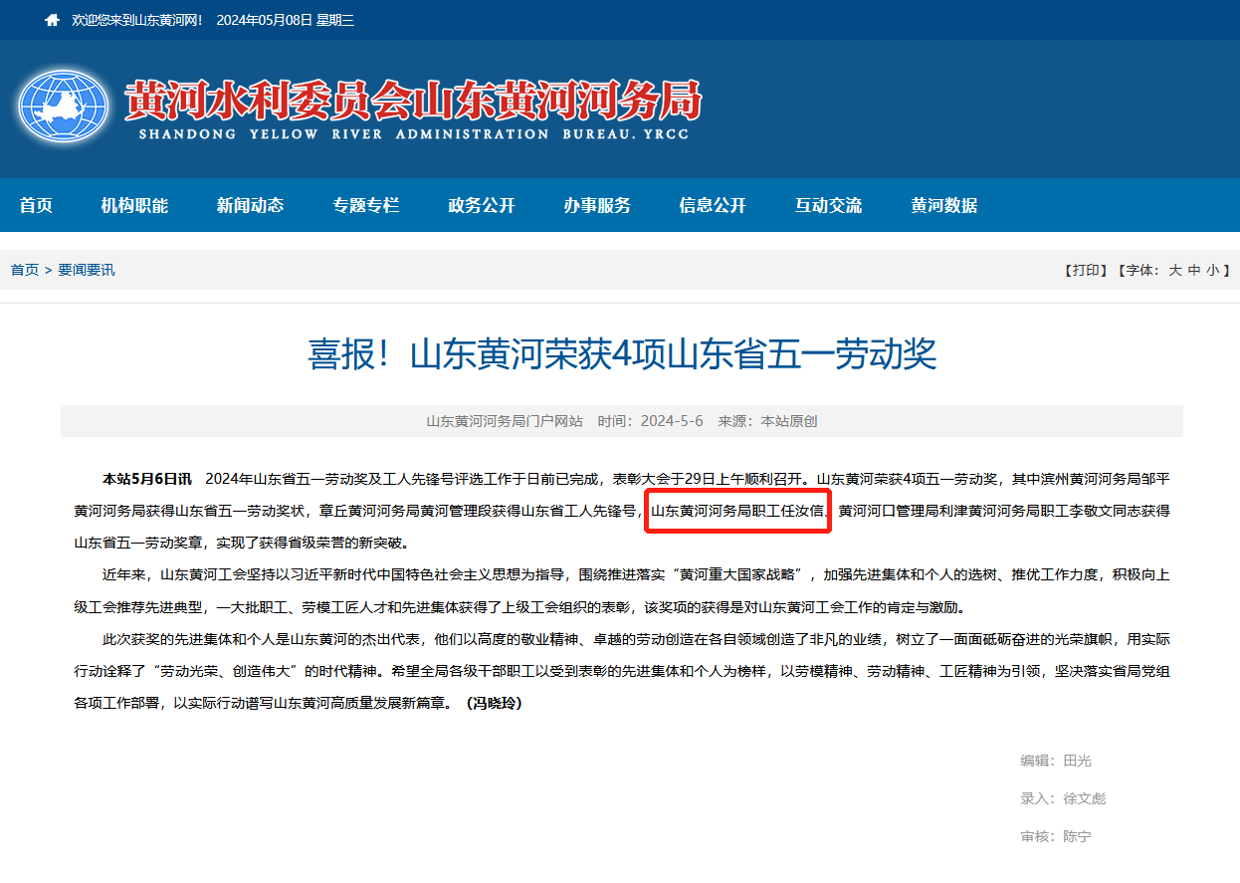Set font size to 中
The height and width of the screenshot is (883, 1240).
[1194, 270]
